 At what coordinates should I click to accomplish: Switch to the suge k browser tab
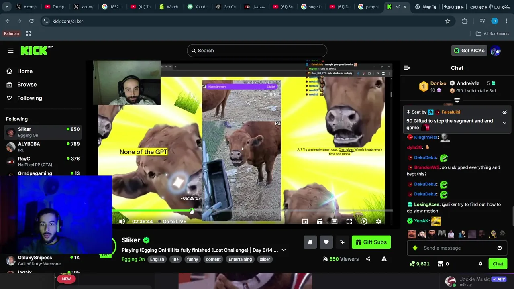pos(312,7)
